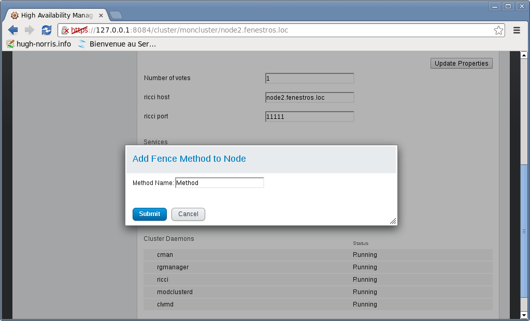Submit the Add Fence Method dialog
The height and width of the screenshot is (321, 530).
[149, 214]
